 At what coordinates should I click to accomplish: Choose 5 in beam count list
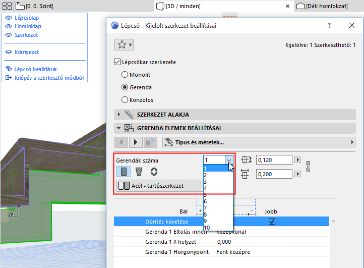click(x=218, y=195)
